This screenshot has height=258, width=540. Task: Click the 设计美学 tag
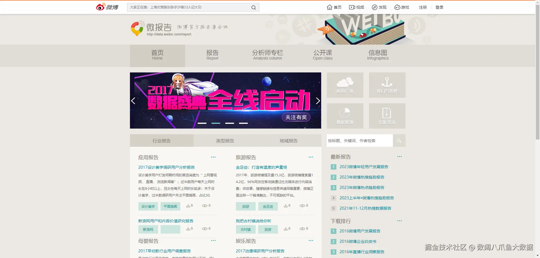148,206
